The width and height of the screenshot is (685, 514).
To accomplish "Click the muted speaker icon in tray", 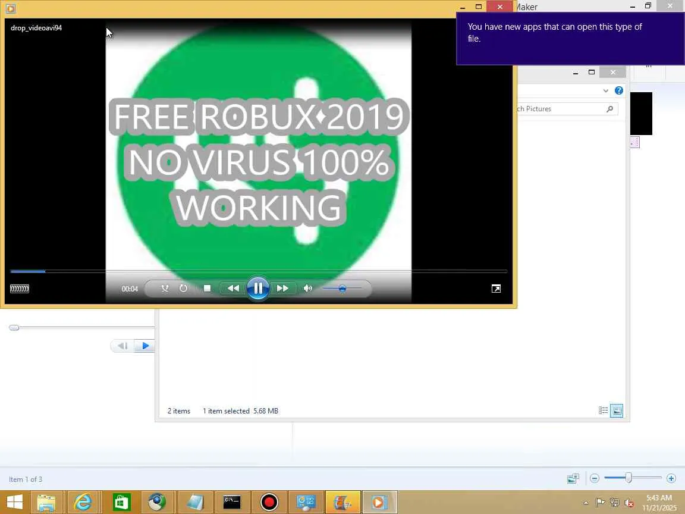I will click(629, 503).
